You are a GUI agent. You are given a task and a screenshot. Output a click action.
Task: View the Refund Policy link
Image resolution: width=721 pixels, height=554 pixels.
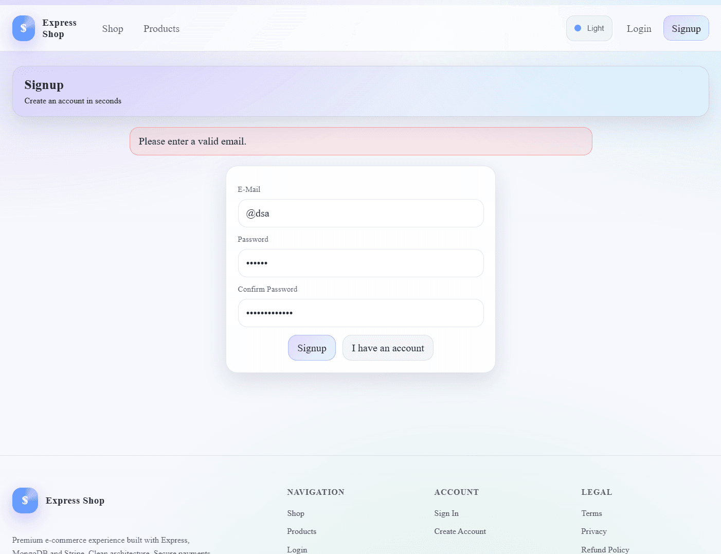(x=605, y=549)
